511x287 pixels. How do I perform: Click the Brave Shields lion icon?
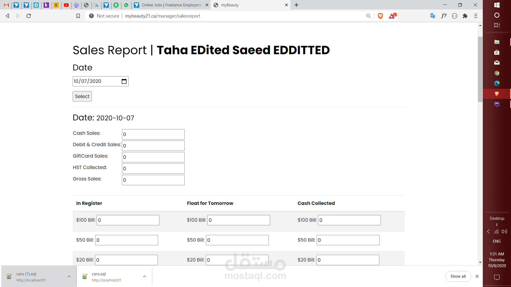[x=380, y=16]
